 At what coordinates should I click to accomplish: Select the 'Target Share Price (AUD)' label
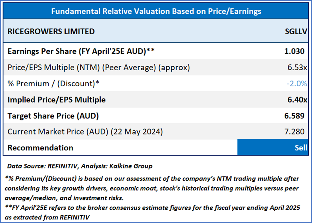pyautogui.click(x=53, y=116)
